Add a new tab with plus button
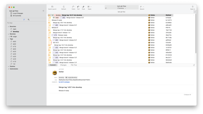The height and width of the screenshot is (114, 203). (195, 12)
